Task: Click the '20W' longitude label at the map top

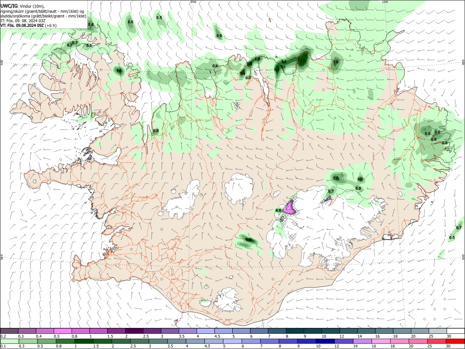Action: point(193,2)
